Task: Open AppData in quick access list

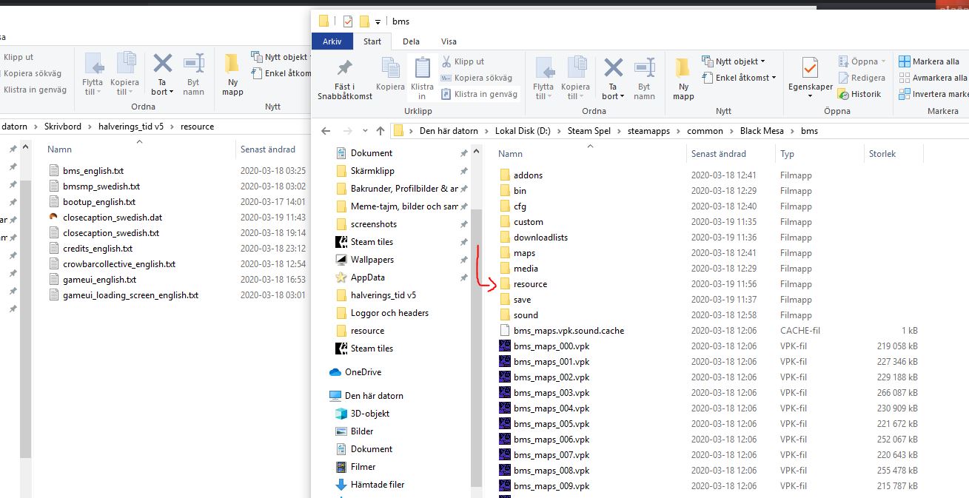Action: pos(367,277)
